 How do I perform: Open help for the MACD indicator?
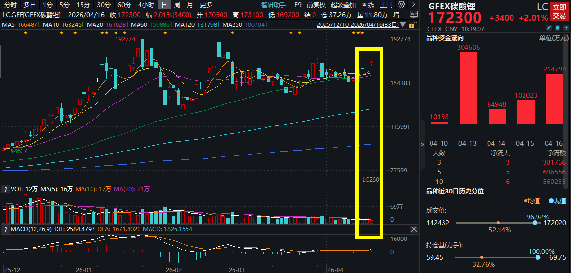5,230
